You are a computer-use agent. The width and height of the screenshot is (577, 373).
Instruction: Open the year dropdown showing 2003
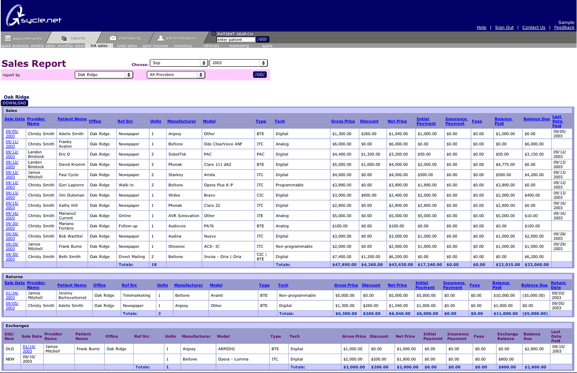click(238, 63)
